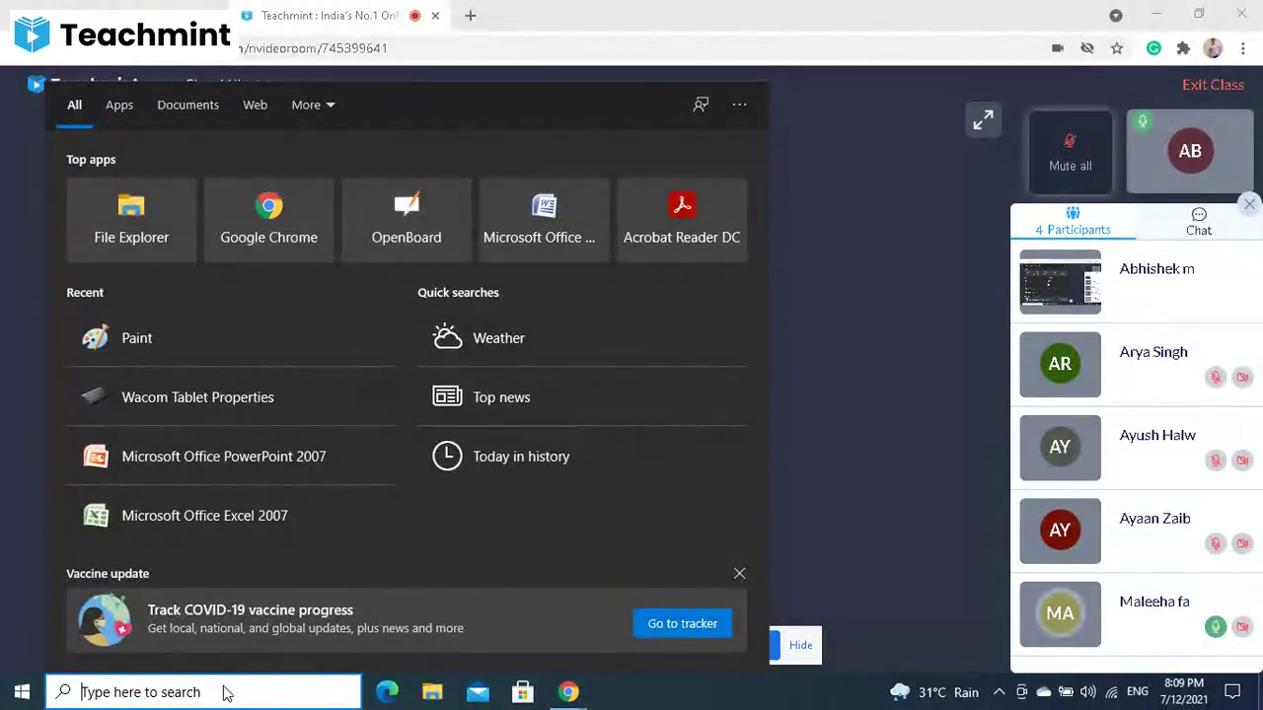Toggle Maleeha fa's camera icon

(x=1242, y=626)
